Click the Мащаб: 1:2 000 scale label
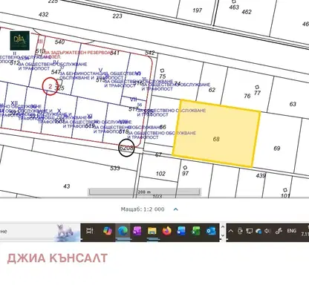 click(x=143, y=209)
